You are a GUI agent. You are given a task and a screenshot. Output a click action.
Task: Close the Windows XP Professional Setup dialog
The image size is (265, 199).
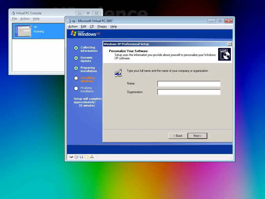click(229, 44)
